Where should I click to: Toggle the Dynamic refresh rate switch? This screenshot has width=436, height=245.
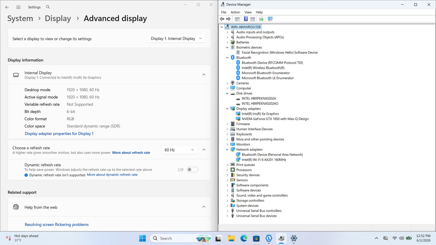pos(192,170)
